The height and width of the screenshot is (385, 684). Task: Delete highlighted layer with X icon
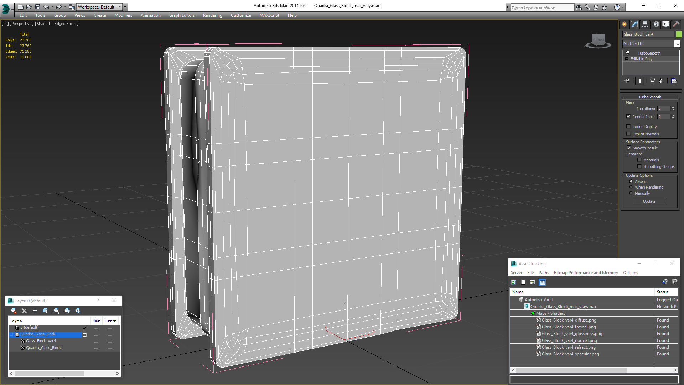[x=24, y=311]
